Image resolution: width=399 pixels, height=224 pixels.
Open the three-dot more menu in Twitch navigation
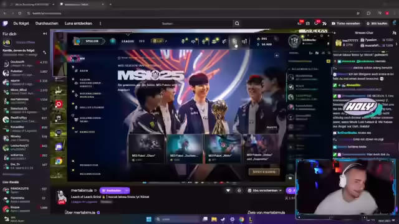[100, 24]
